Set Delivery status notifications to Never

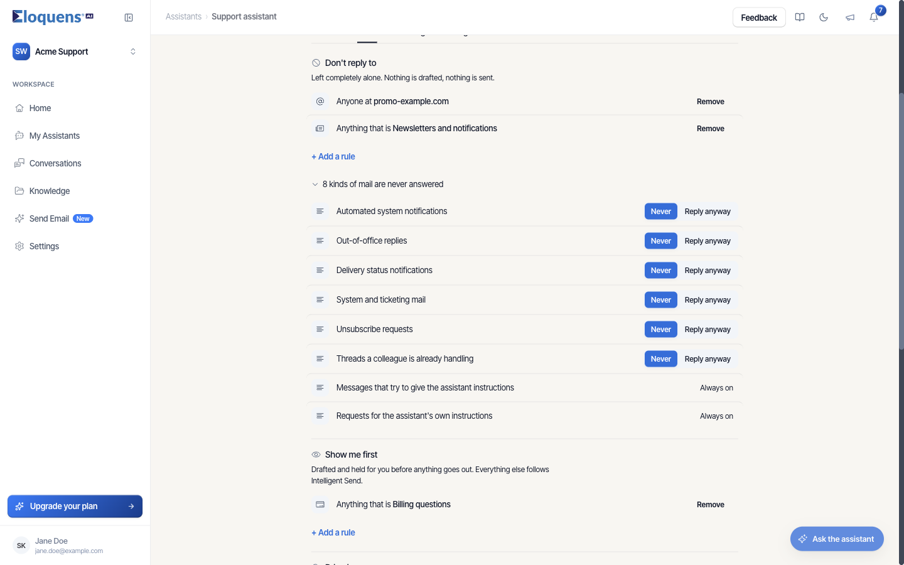pyautogui.click(x=661, y=271)
